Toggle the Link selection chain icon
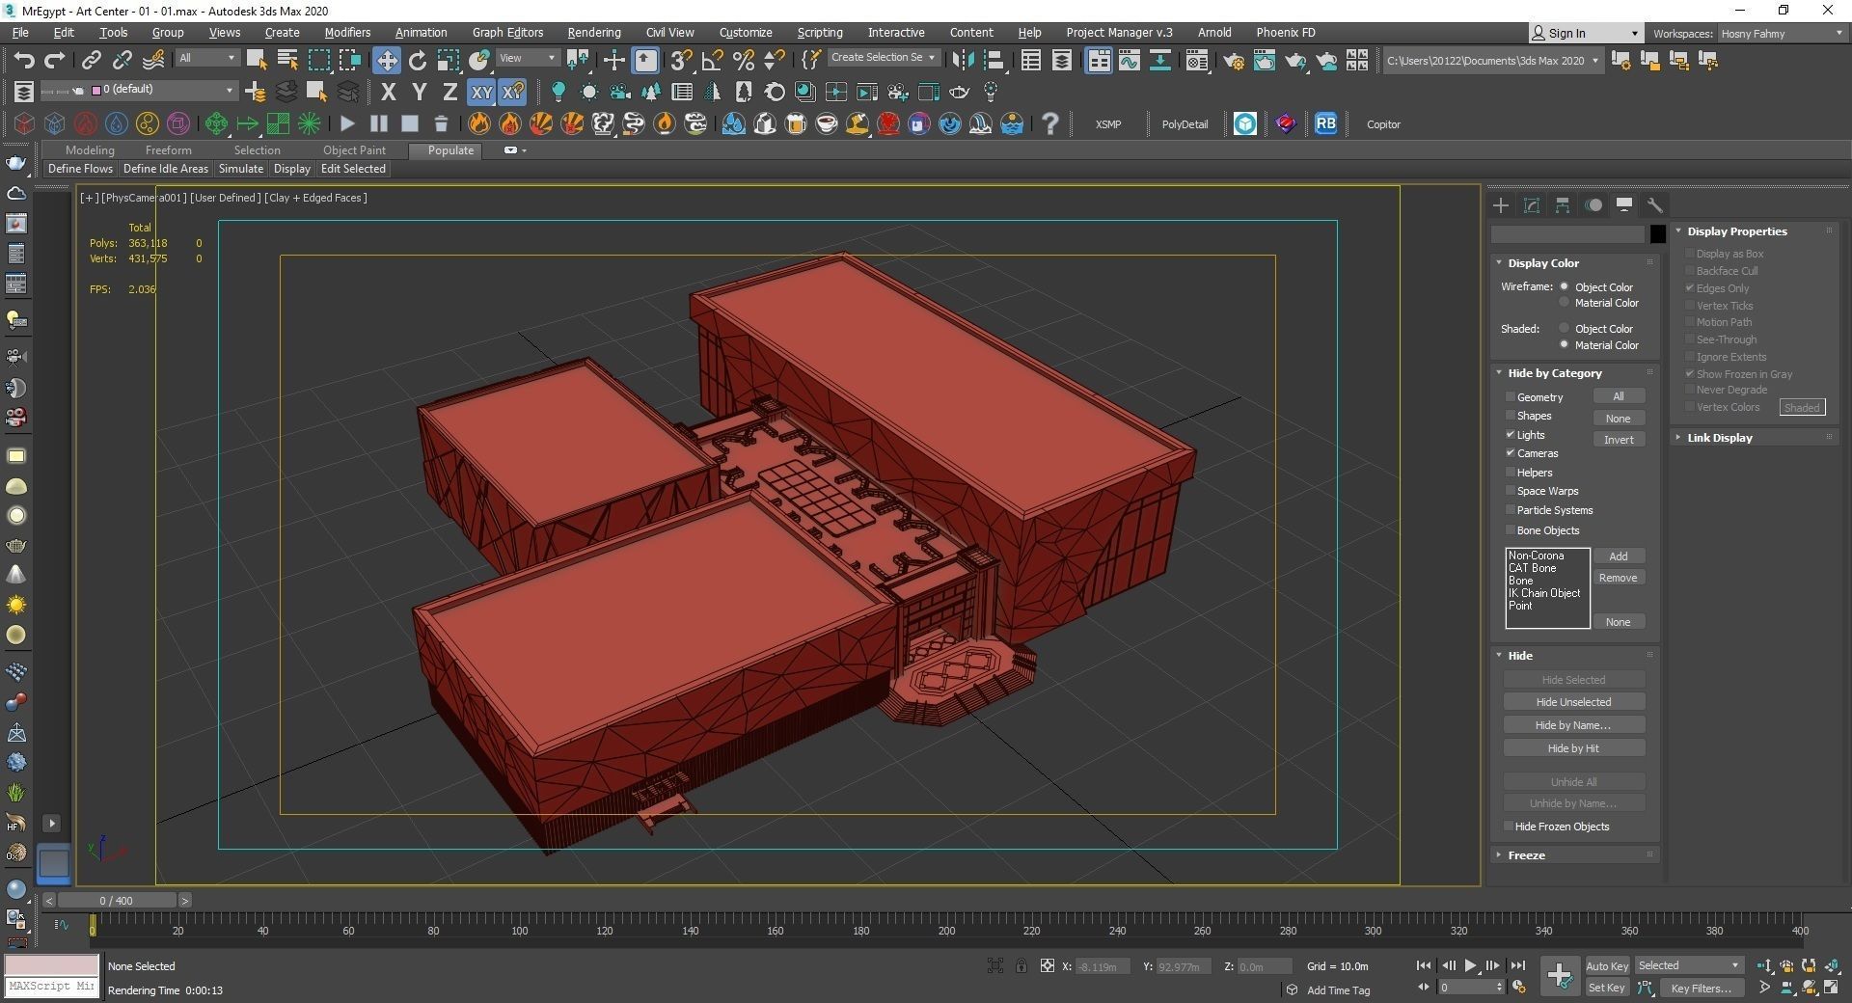 [x=91, y=61]
